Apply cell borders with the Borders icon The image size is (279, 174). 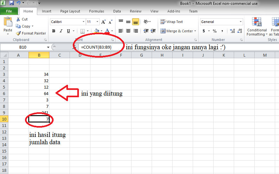coord(82,31)
